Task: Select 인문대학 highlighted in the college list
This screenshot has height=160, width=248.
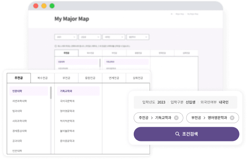Action: point(28,91)
